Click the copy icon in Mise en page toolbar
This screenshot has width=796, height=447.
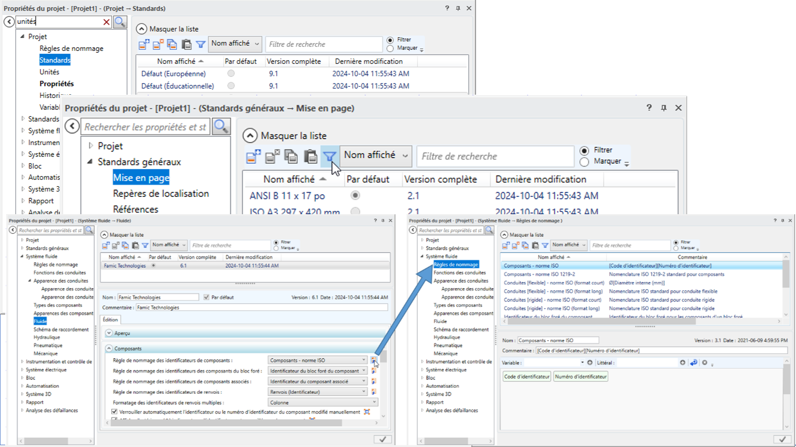pos(291,156)
